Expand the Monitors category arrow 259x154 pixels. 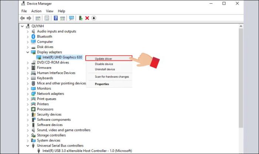point(28,89)
